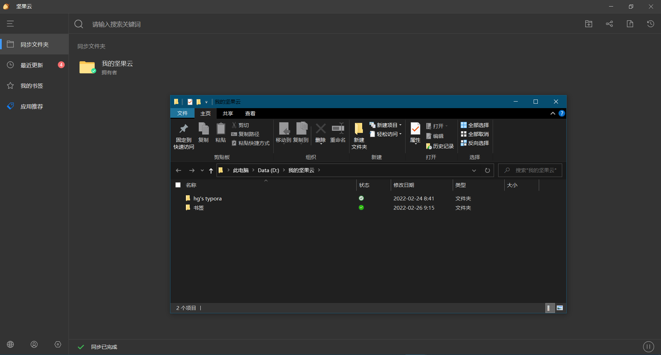
Task: Go back in Explorer navigation
Action: tap(178, 170)
